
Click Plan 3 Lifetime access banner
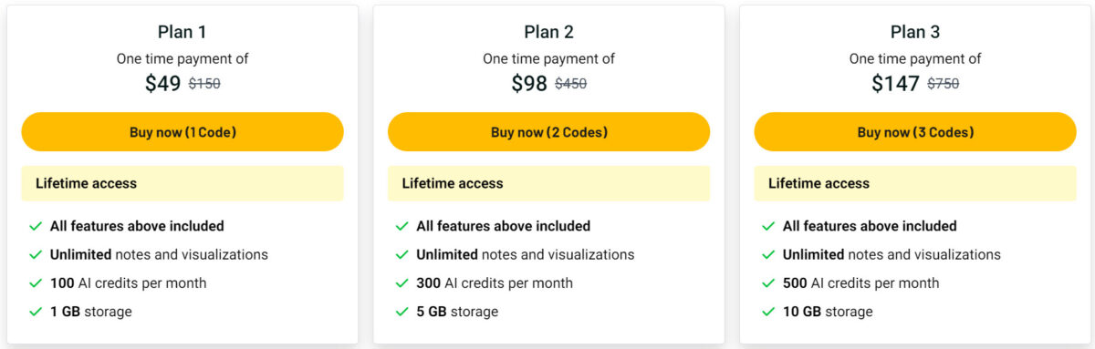pos(915,183)
